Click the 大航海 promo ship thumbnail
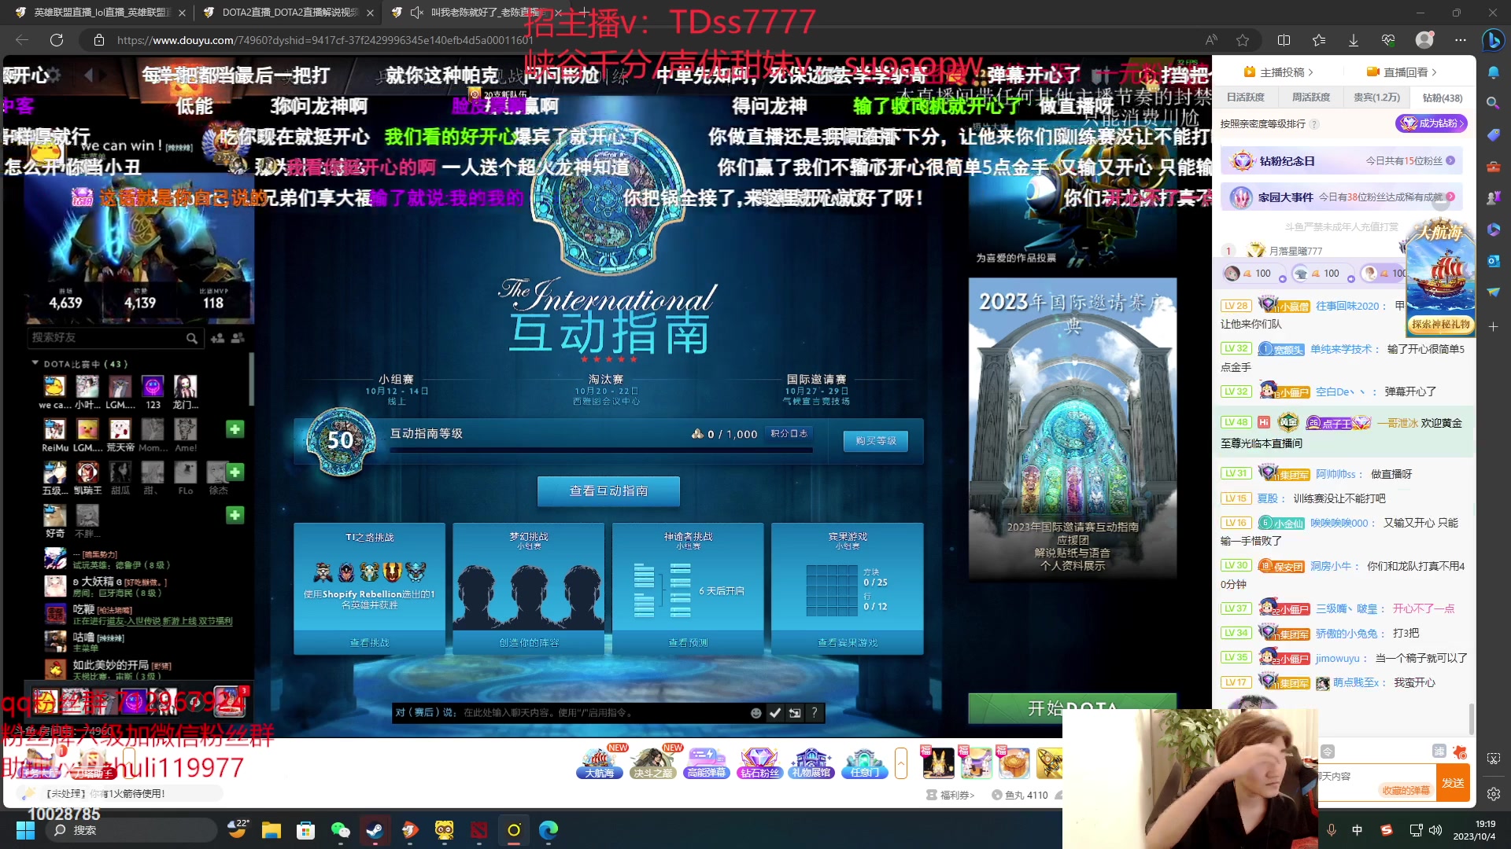 (x=1440, y=277)
